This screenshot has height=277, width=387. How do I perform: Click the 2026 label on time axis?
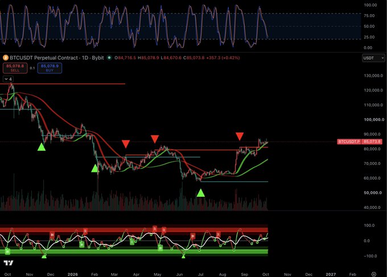(73, 274)
